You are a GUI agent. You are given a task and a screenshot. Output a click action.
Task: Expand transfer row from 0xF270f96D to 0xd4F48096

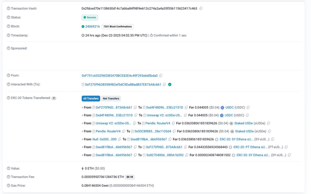point(83,107)
